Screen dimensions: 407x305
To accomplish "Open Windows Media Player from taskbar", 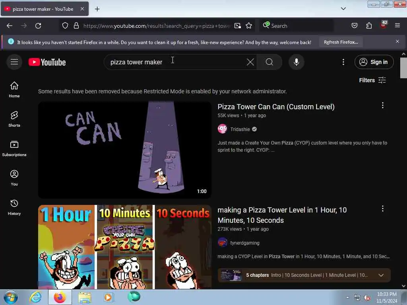I will pos(109,297).
